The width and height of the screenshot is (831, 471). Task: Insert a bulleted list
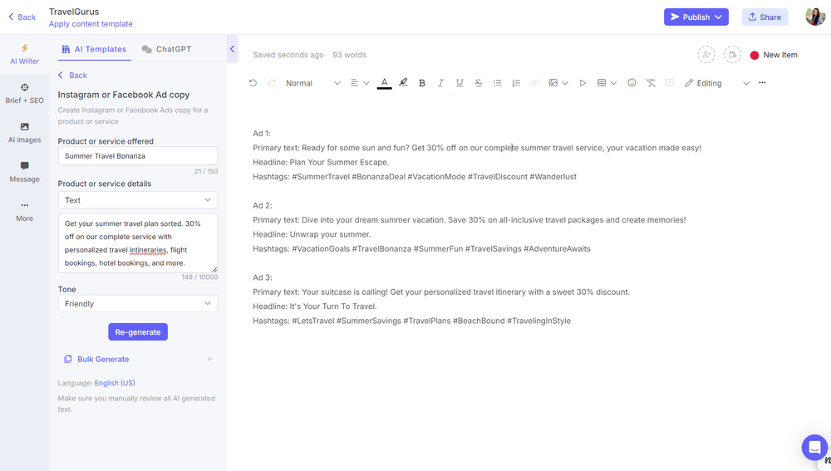[x=497, y=83]
